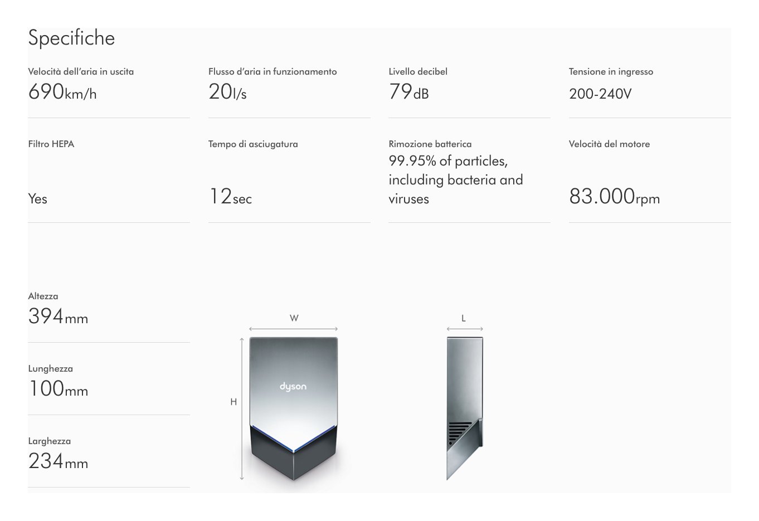This screenshot has height=521, width=759.
Task: Click the dyson logo on the dryer
Action: (293, 387)
